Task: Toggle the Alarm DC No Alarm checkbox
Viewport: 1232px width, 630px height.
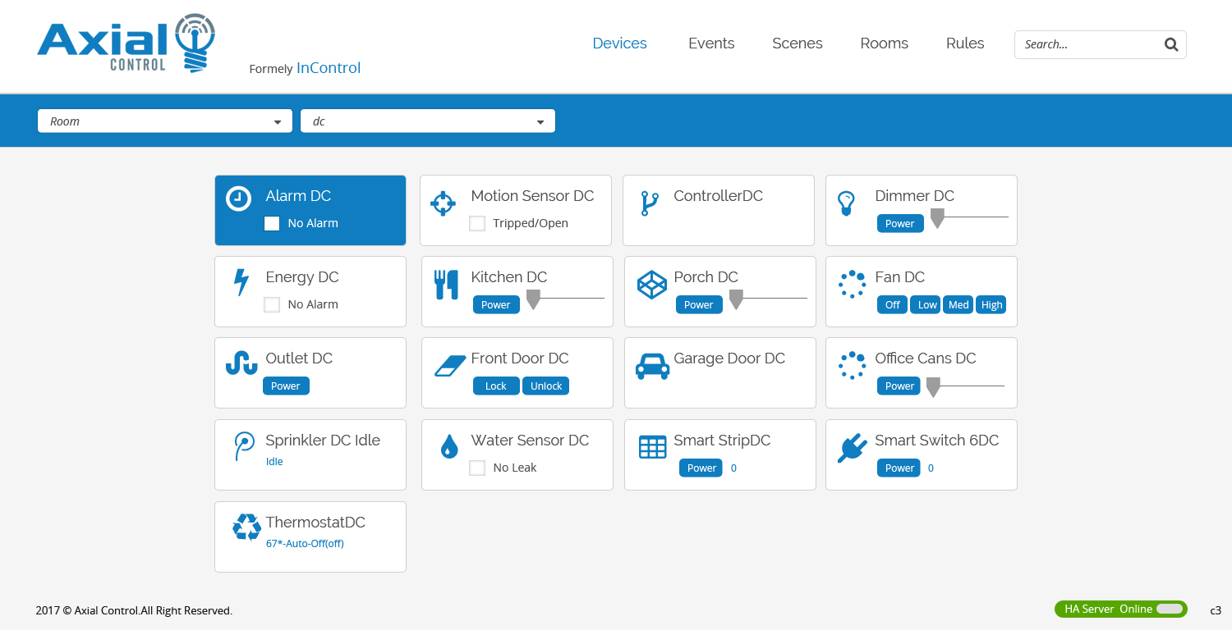Action: pyautogui.click(x=272, y=223)
